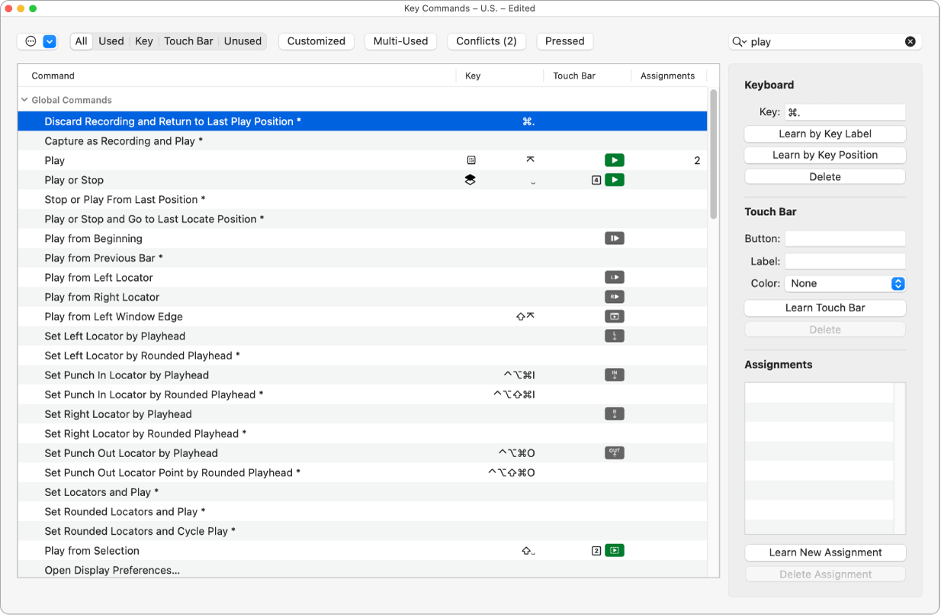Select Discard Recording and Return to Last Play Position row
The height and width of the screenshot is (615, 941).
point(362,121)
